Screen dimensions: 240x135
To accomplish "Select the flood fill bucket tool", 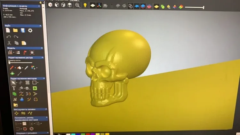I will 19,67.
